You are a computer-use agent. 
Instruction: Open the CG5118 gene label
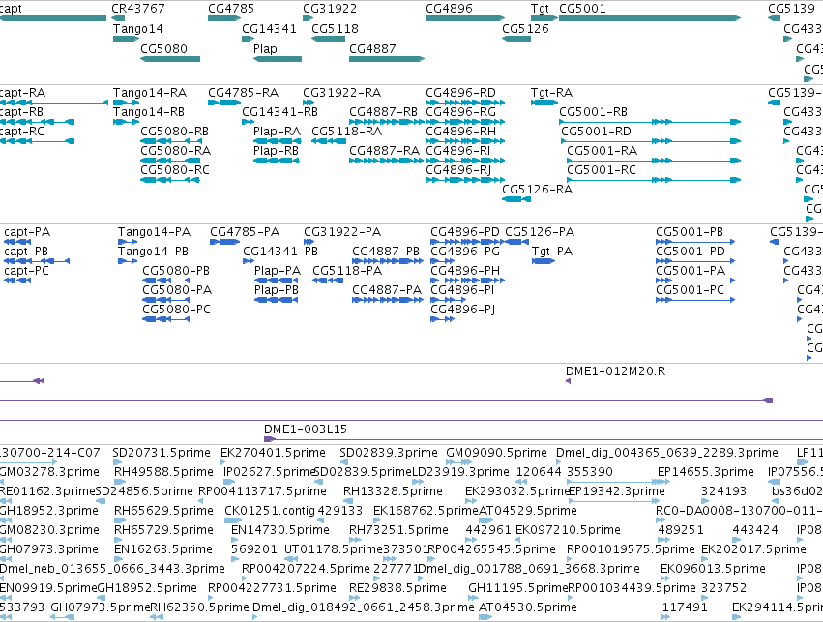click(x=335, y=29)
